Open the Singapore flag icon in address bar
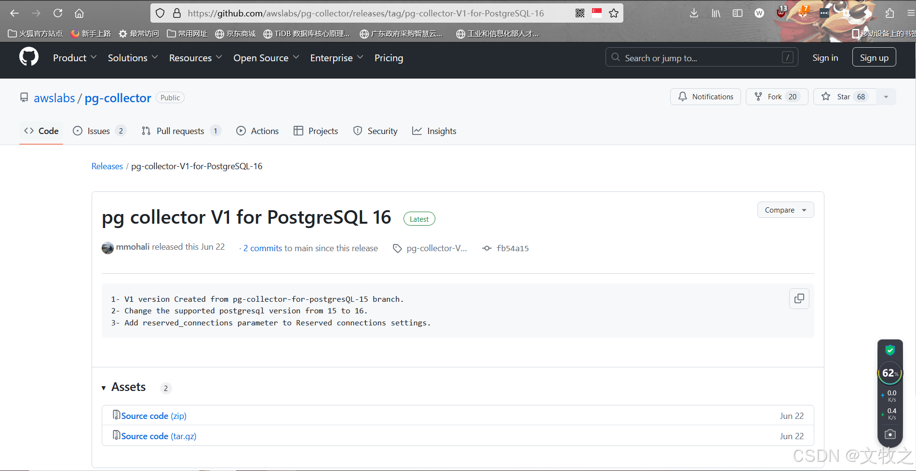Viewport: 916px width, 471px height. (597, 13)
